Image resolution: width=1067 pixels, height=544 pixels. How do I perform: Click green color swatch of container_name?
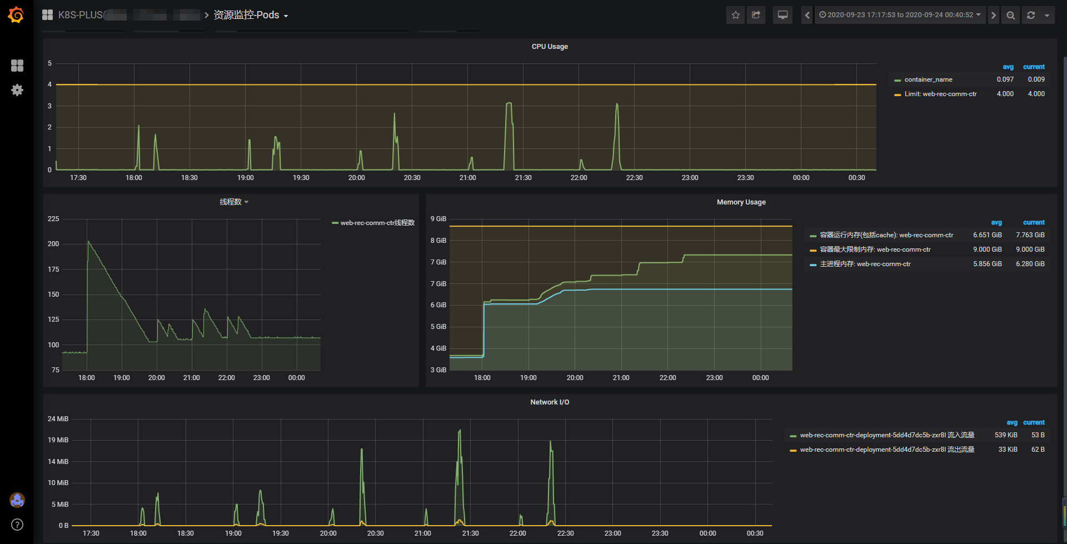pyautogui.click(x=898, y=80)
